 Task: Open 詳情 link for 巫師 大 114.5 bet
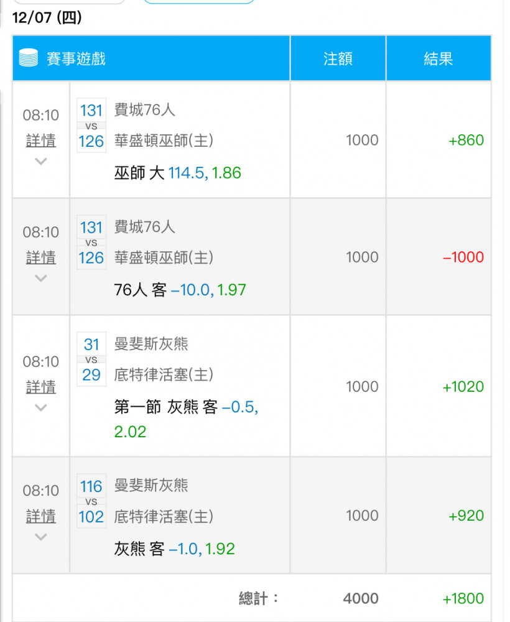pos(41,141)
